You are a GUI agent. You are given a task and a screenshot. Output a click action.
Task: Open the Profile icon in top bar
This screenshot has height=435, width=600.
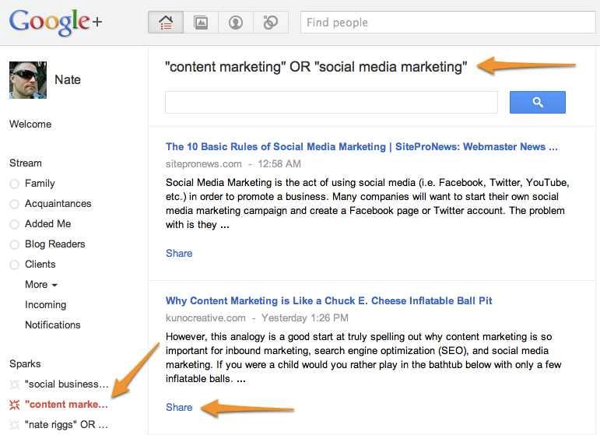[236, 23]
